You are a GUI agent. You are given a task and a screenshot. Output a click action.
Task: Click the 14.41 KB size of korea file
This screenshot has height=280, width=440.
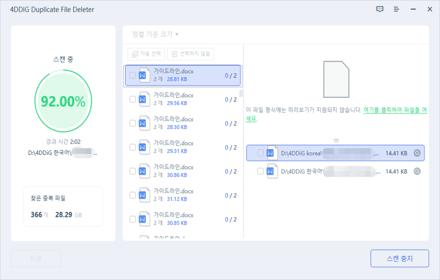396,153
